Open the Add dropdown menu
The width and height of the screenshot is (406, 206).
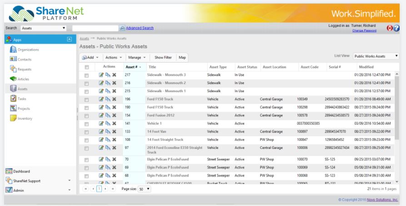(x=90, y=57)
